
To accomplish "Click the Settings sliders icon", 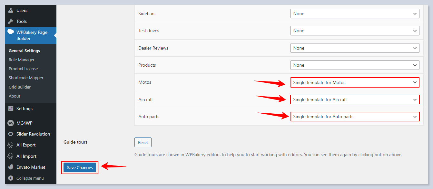I will (11, 109).
